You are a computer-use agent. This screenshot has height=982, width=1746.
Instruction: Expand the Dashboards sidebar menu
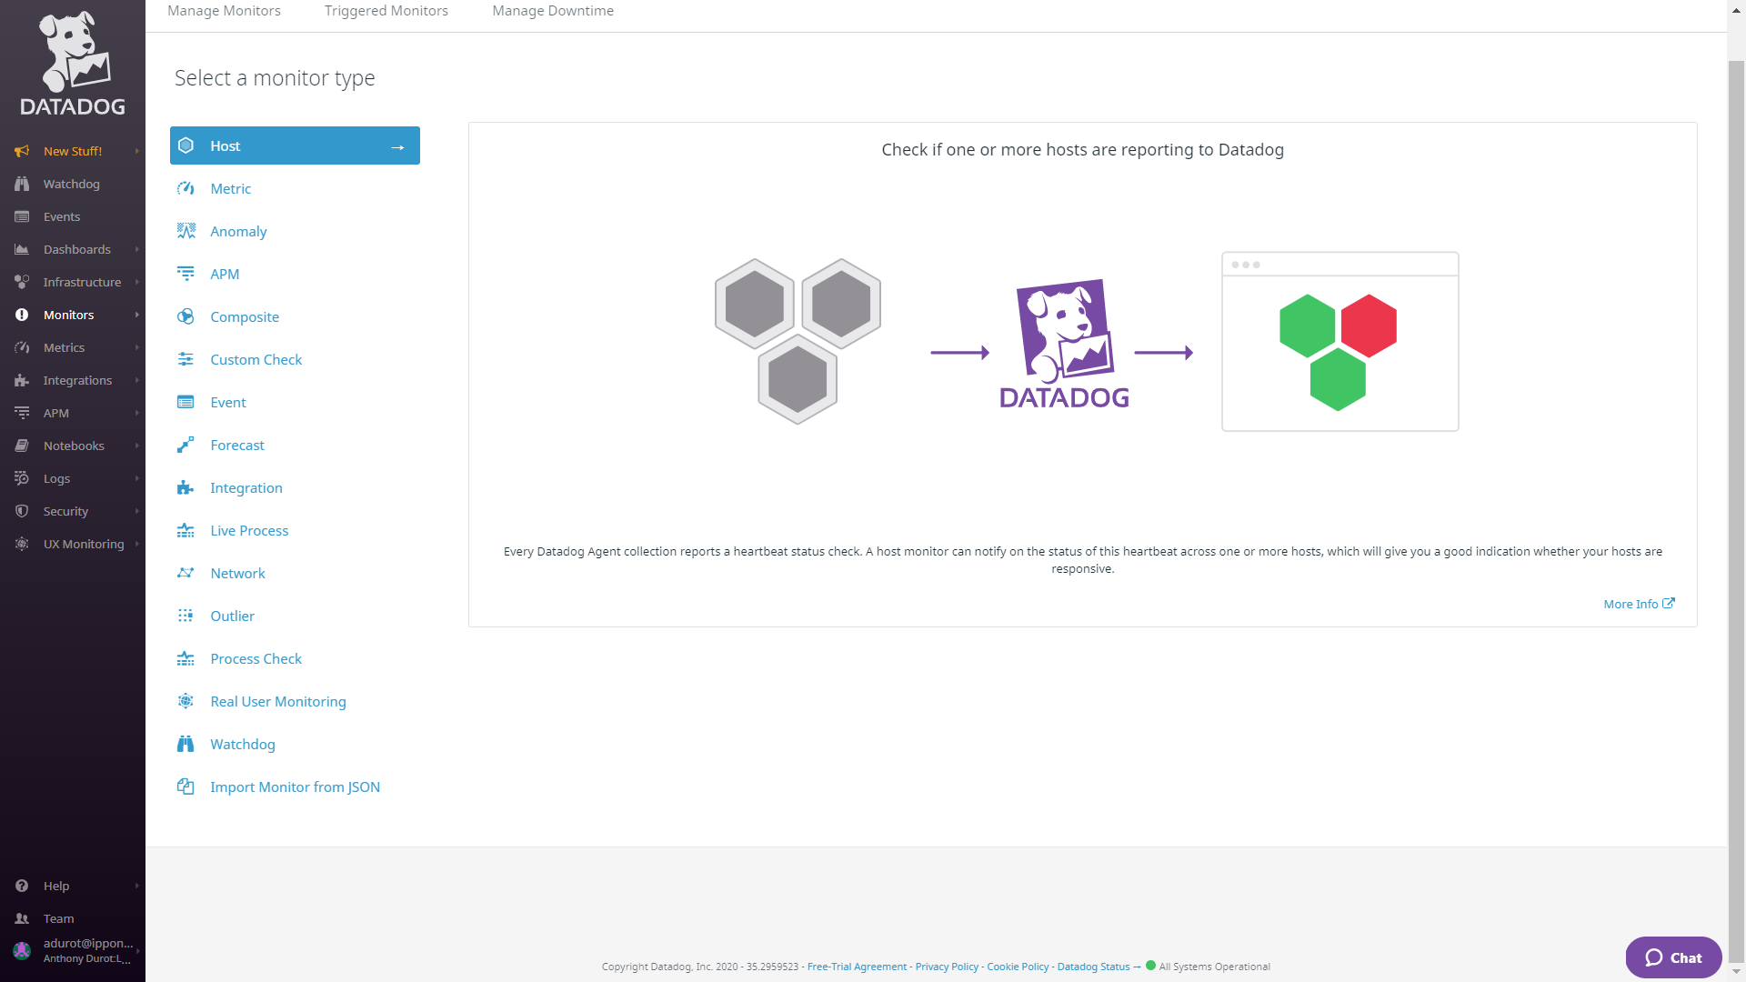[x=77, y=249]
